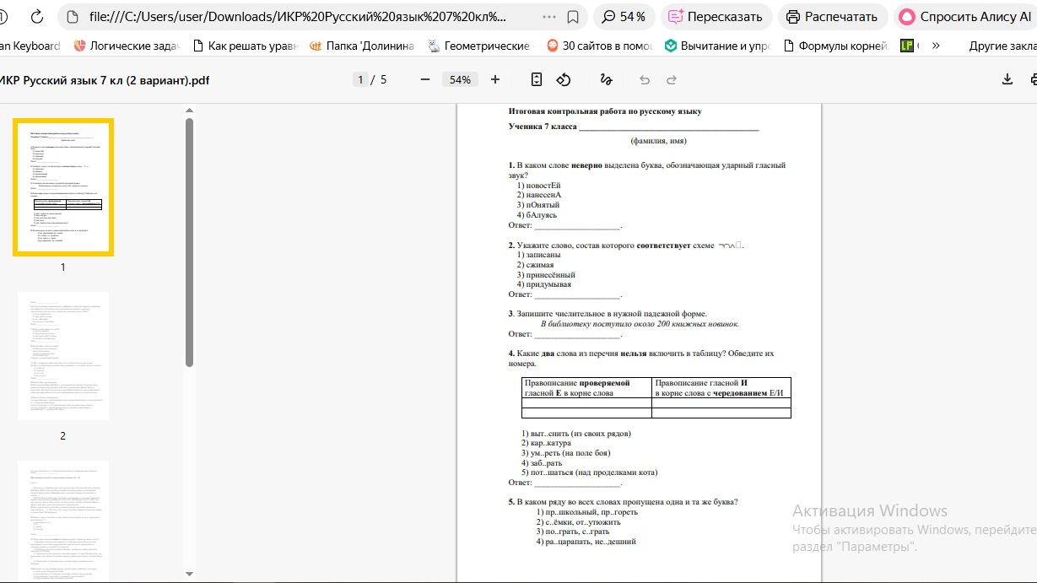This screenshot has height=583, width=1037.
Task: Click the option 3) принесённый
Action: tap(546, 274)
